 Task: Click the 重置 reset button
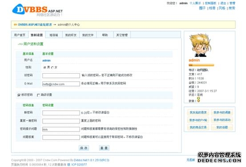click(x=104, y=148)
